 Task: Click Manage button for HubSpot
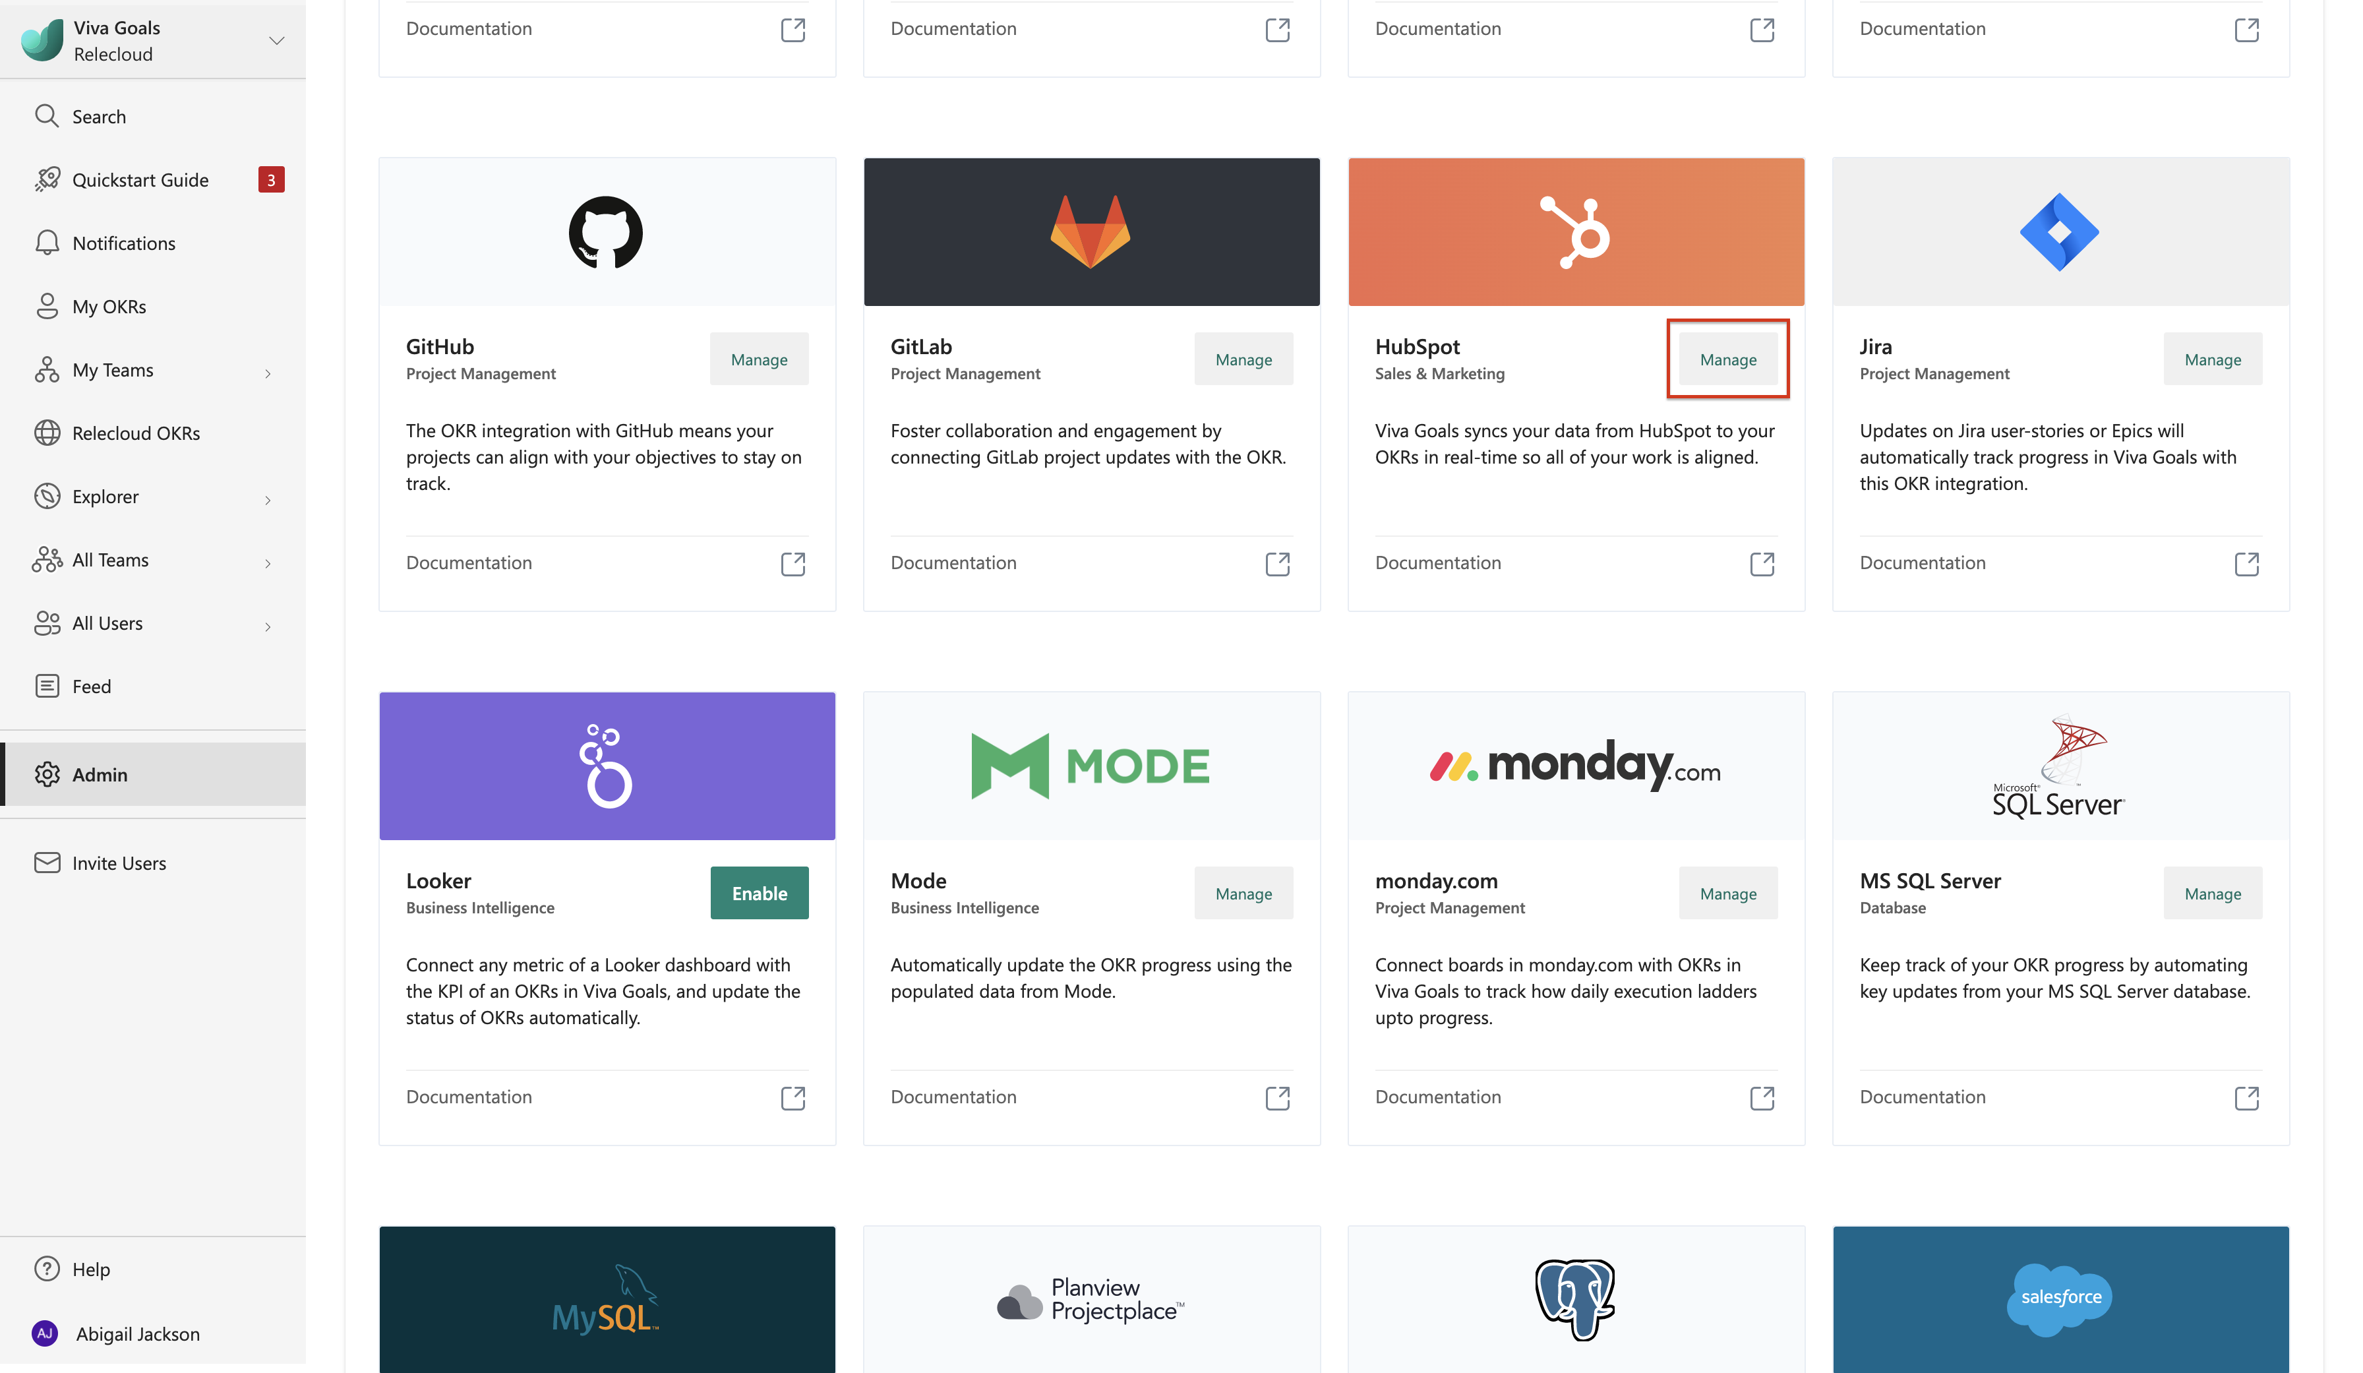(x=1727, y=359)
